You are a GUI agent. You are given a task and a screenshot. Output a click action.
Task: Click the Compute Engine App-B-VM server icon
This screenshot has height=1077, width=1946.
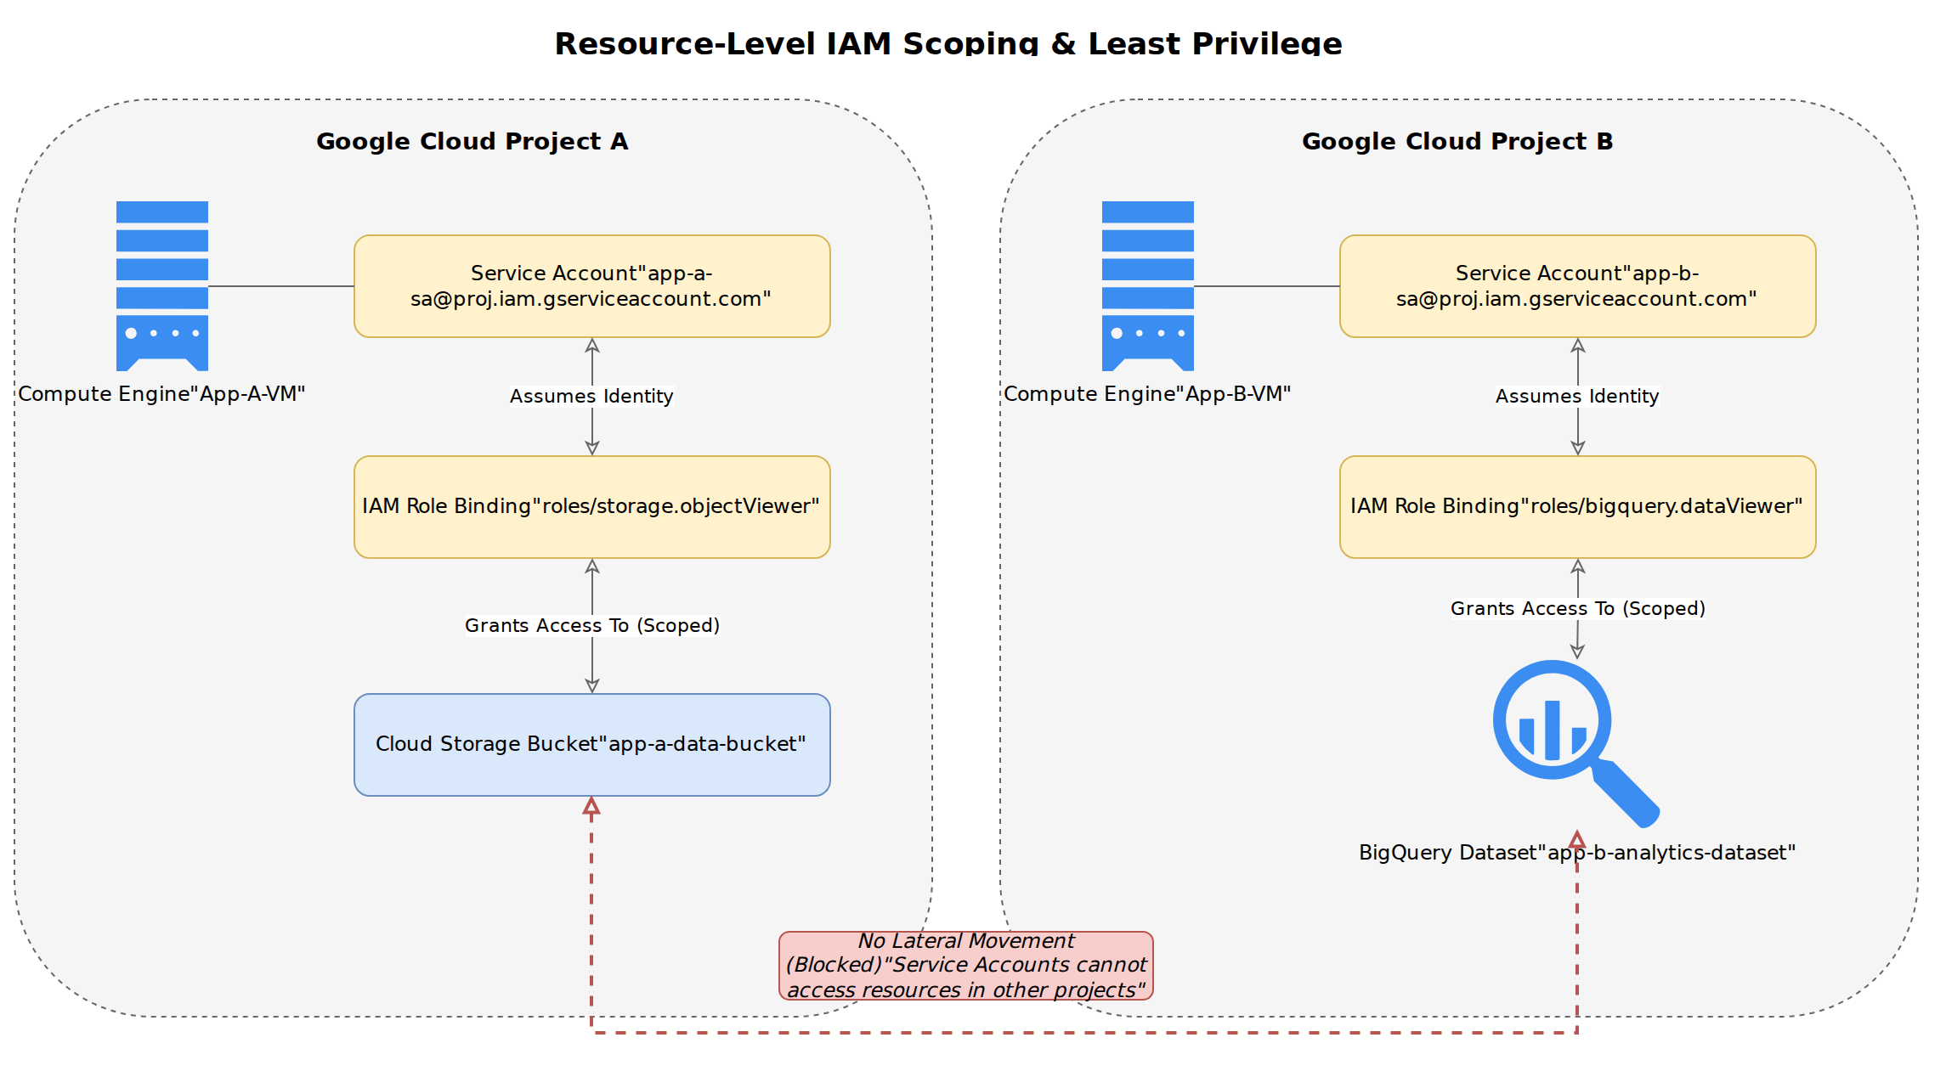point(1148,286)
